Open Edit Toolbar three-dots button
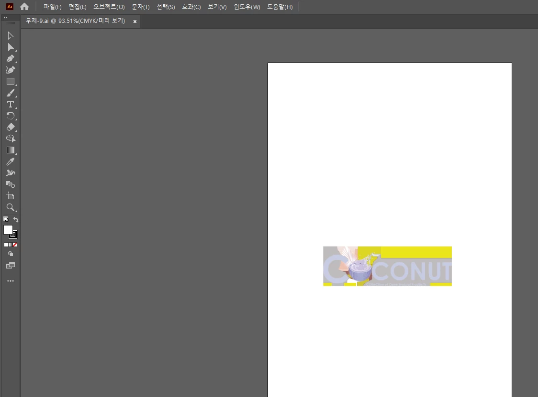This screenshot has width=538, height=397. click(x=11, y=281)
